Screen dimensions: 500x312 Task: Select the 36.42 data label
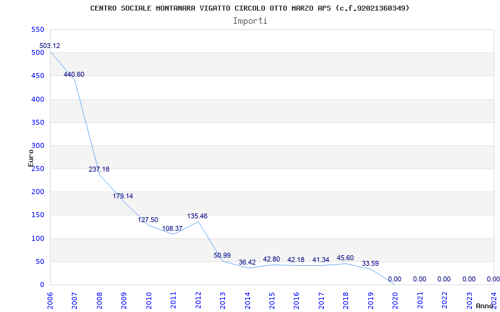point(247,262)
